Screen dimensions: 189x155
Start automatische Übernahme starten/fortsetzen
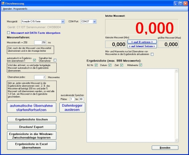pos(31,108)
